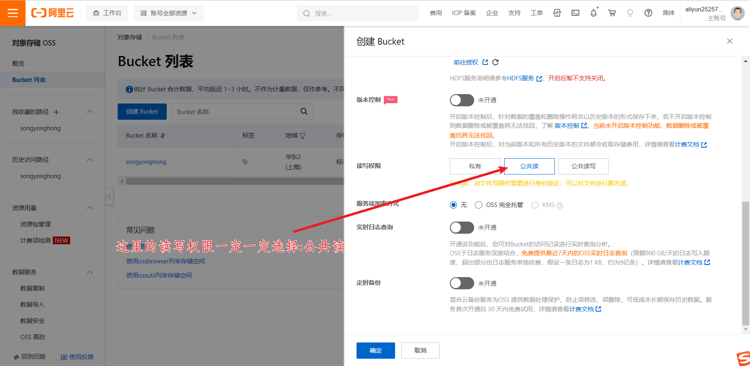Click the filter icon on 地域 column
Viewport: 750px width, 366px height.
(x=303, y=136)
